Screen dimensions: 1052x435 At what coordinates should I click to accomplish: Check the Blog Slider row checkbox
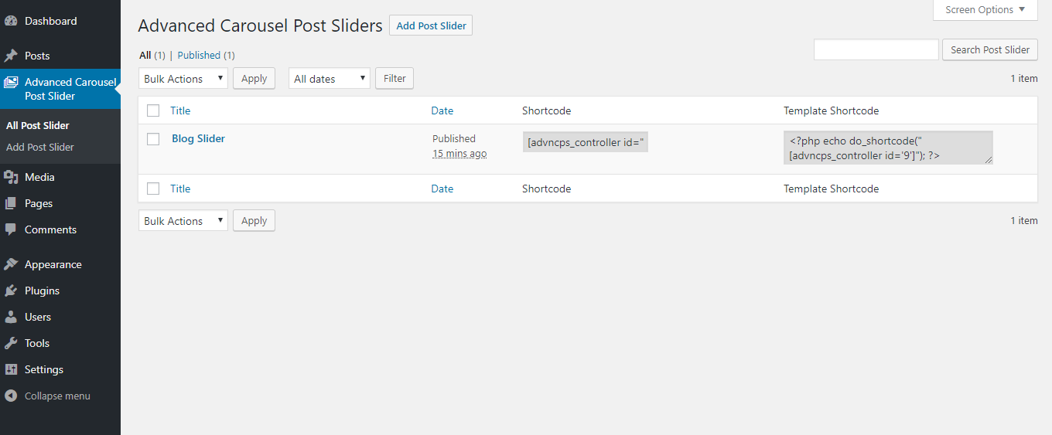pyautogui.click(x=153, y=139)
